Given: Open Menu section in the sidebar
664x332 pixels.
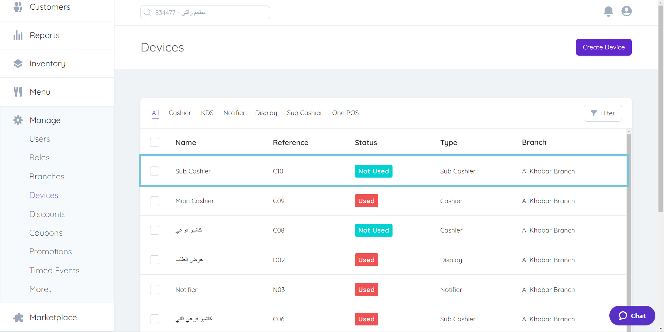Looking at the screenshot, I should tap(40, 92).
